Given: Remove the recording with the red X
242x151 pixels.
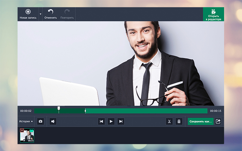Looking at the screenshot, I should click(x=22, y=130).
